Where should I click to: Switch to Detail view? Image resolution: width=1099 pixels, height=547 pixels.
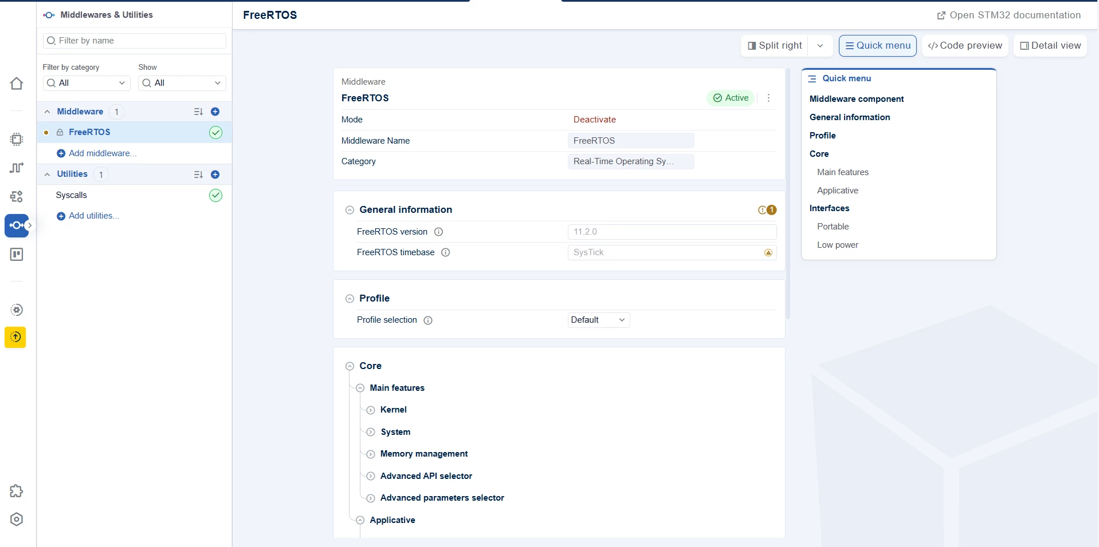tap(1050, 46)
